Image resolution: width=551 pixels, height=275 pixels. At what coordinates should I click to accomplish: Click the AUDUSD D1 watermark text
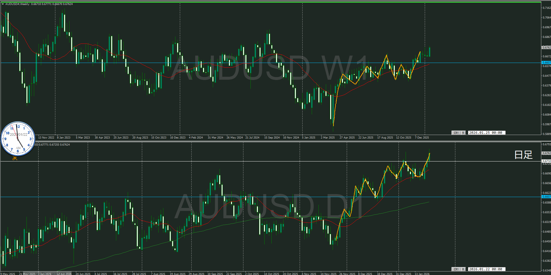click(269, 206)
